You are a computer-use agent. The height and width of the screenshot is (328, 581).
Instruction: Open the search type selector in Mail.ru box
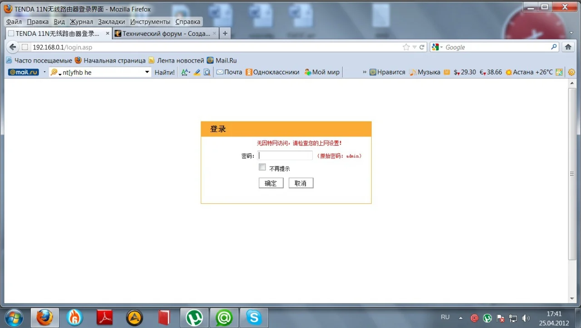[56, 72]
